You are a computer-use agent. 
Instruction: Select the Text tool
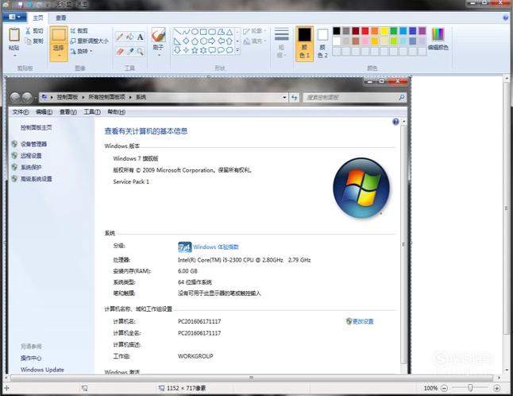pyautogui.click(x=140, y=37)
